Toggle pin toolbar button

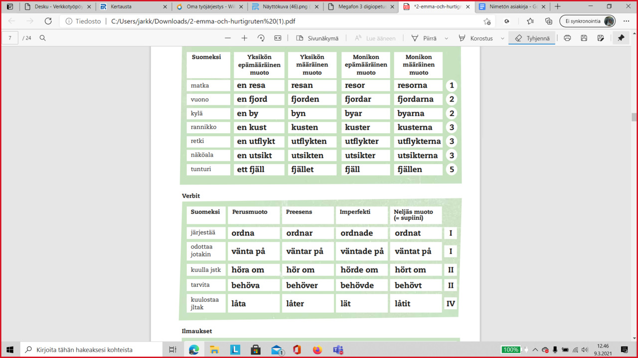click(x=621, y=38)
